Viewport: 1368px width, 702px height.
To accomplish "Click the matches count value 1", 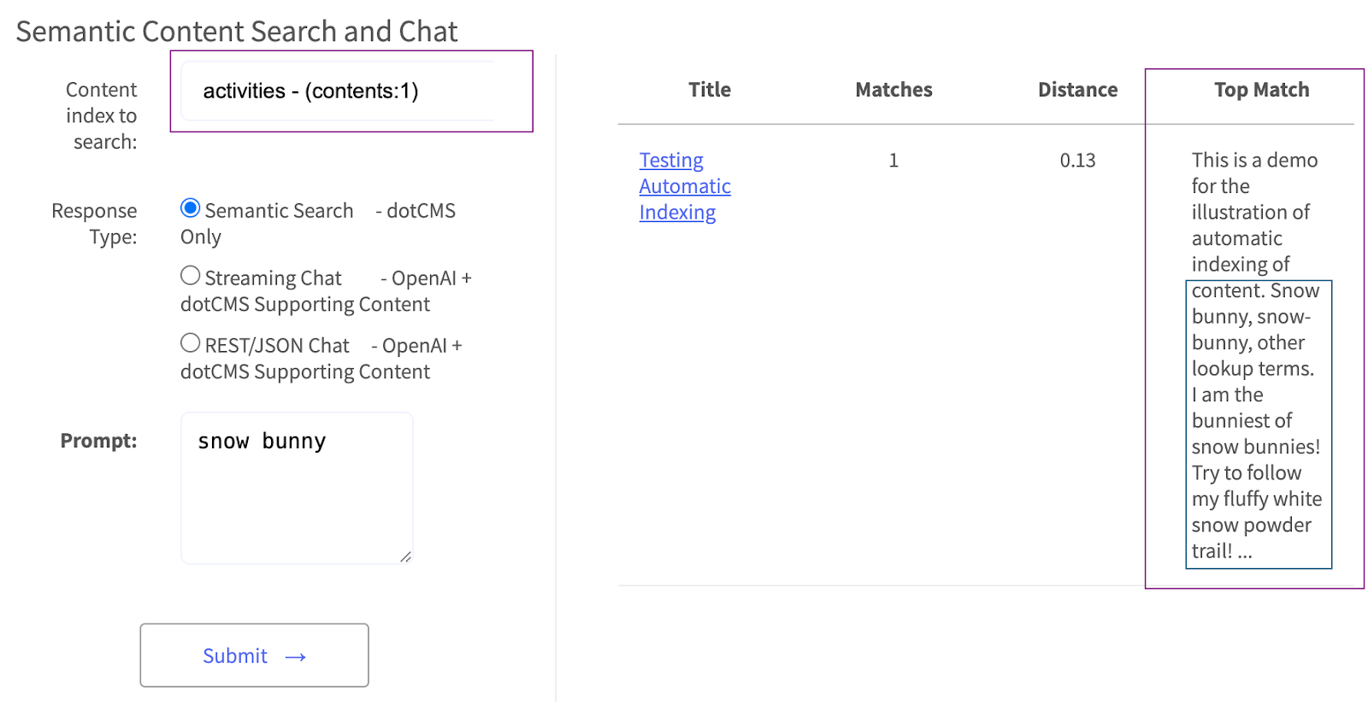I will (x=893, y=161).
